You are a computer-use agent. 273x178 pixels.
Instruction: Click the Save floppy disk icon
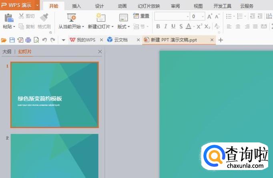12,40
